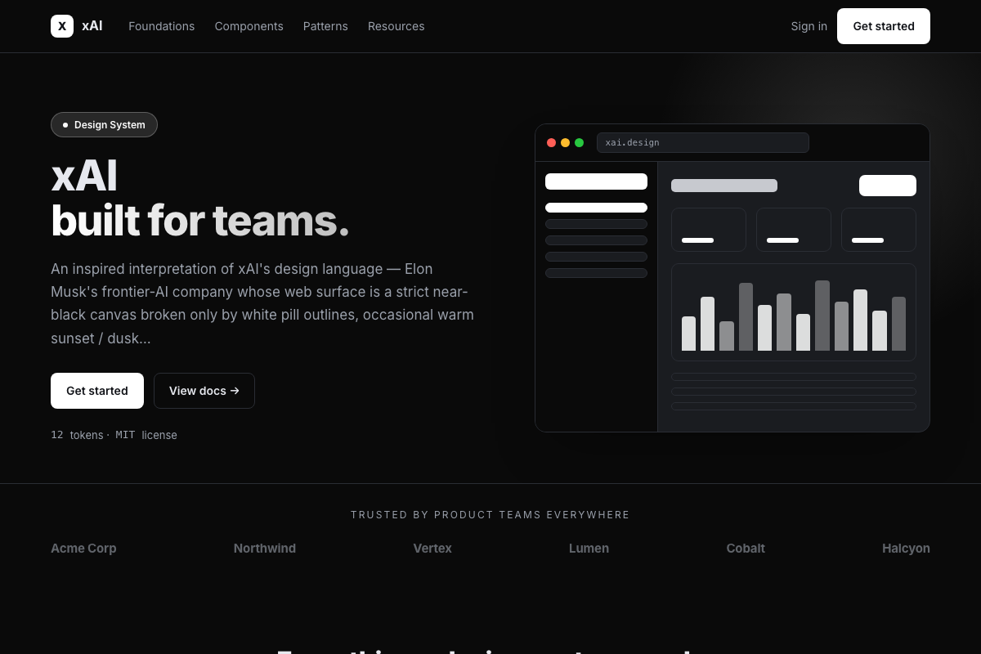Select the Cobalt company name
This screenshot has height=654, width=981.
[746, 549]
